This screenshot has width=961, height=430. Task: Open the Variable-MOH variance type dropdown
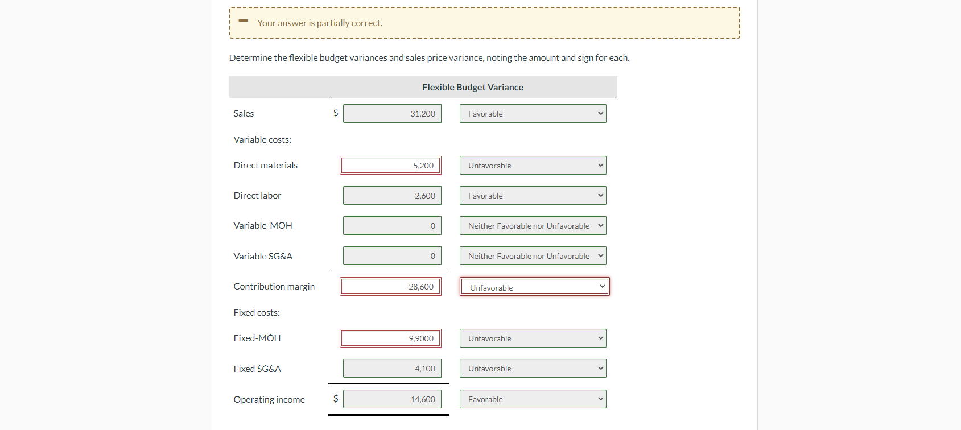point(533,226)
